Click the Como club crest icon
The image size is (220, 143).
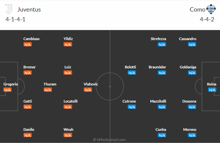211,9
